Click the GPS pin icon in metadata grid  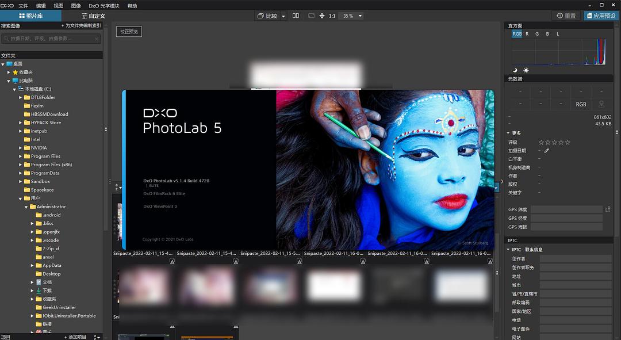click(601, 104)
